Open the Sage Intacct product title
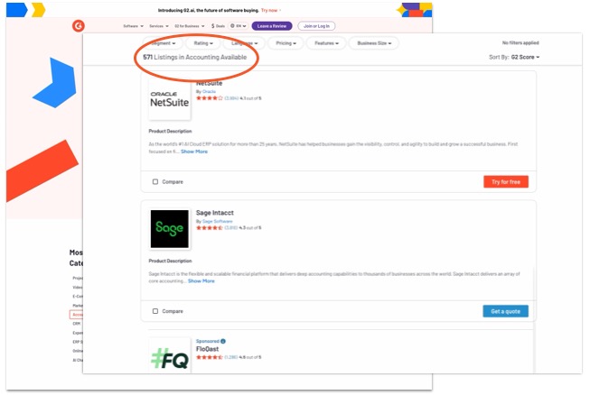 pyautogui.click(x=214, y=213)
